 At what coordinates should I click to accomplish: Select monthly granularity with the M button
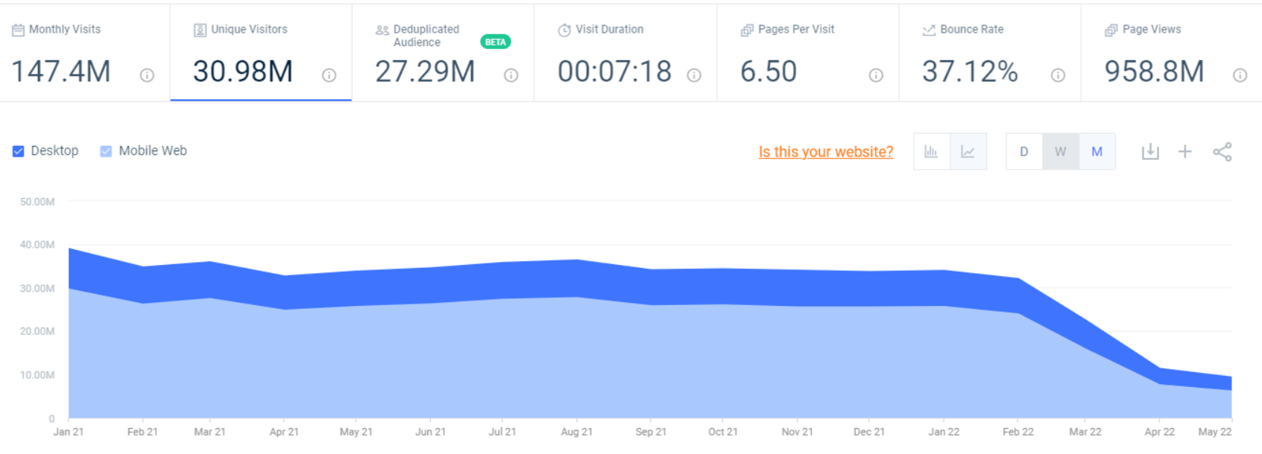click(x=1097, y=152)
